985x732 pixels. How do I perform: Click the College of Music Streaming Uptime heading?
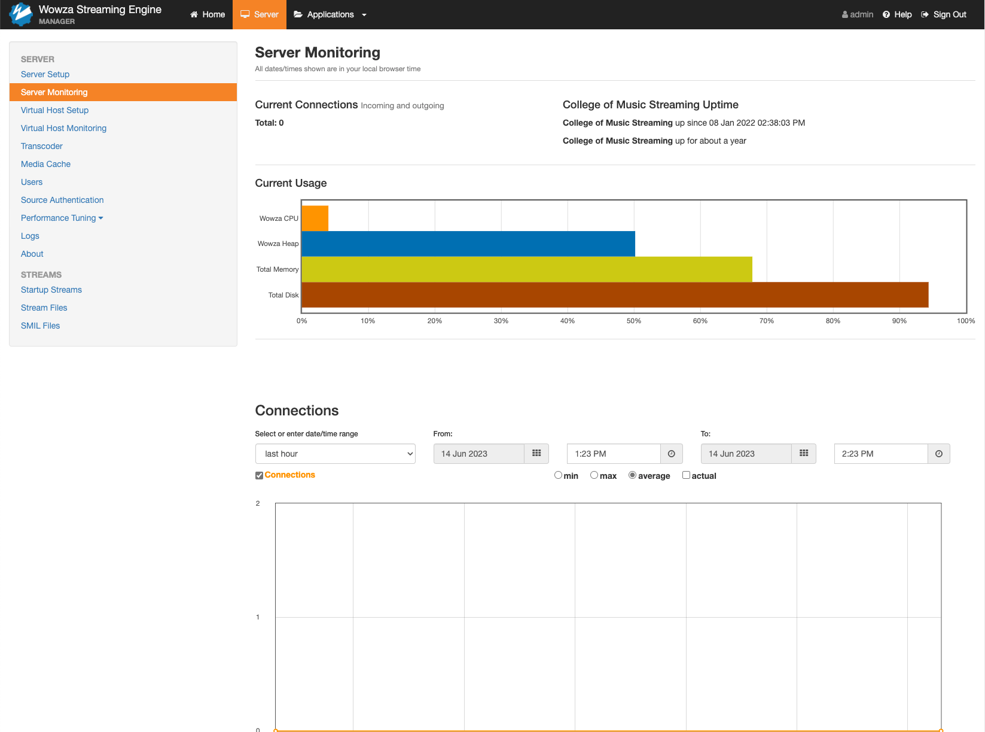coord(651,105)
